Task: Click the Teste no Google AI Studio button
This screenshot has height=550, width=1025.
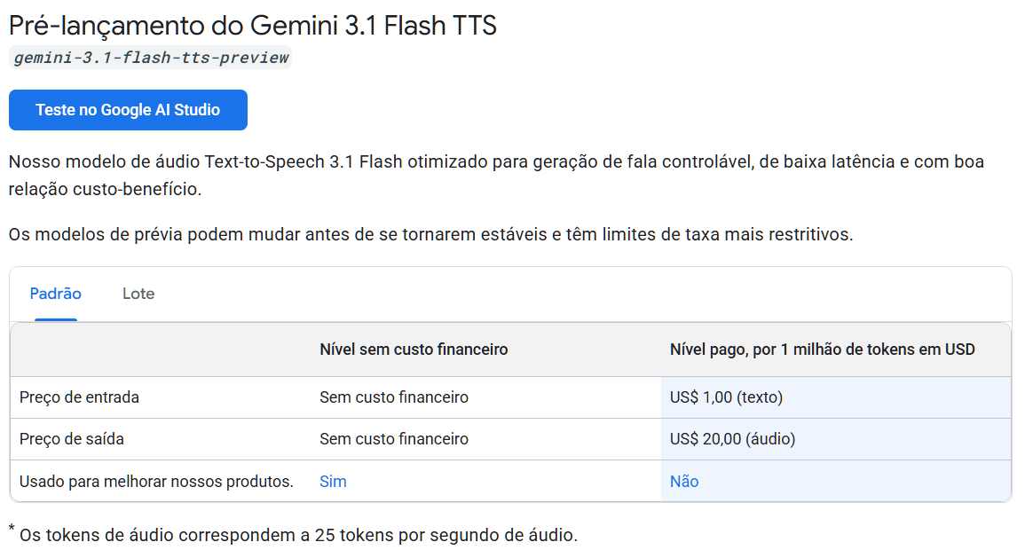Action: click(x=127, y=109)
